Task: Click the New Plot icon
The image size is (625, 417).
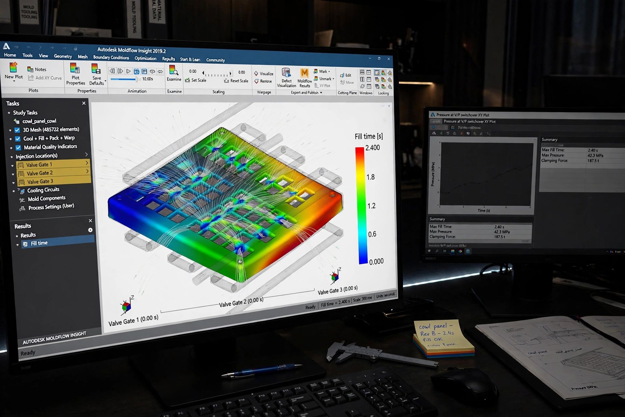Action: [13, 67]
